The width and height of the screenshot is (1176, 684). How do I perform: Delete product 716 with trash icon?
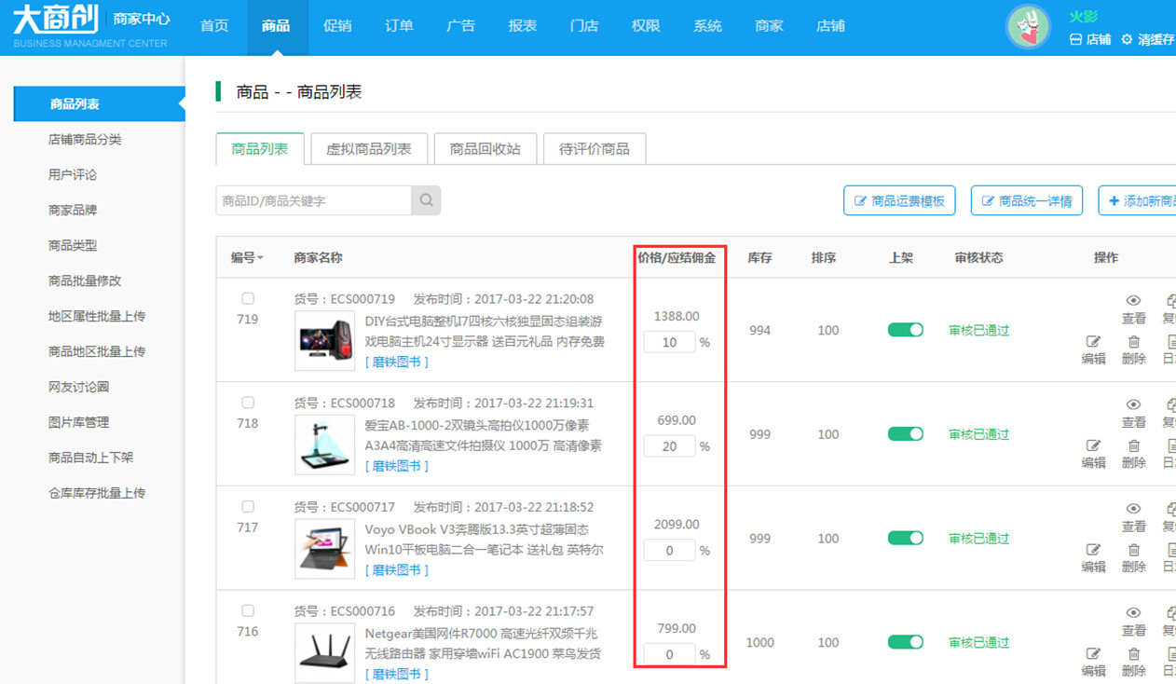(x=1133, y=655)
